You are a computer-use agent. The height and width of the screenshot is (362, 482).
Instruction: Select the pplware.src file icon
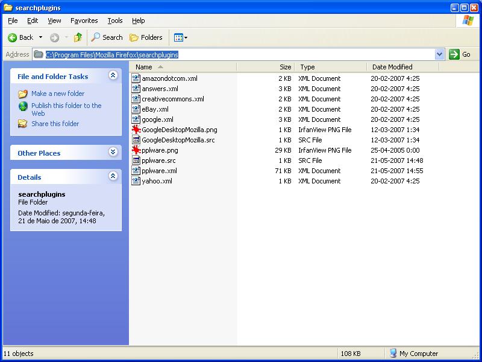coord(136,160)
